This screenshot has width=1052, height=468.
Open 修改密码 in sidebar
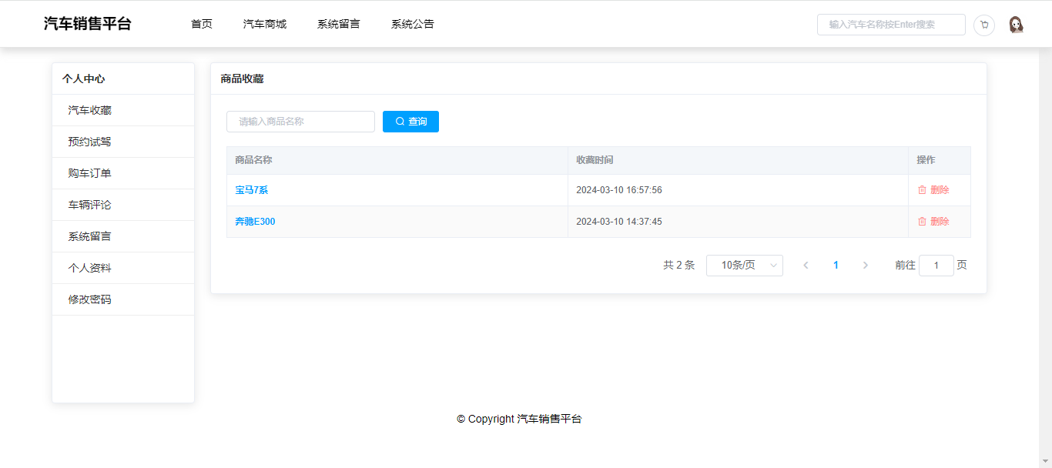click(90, 299)
